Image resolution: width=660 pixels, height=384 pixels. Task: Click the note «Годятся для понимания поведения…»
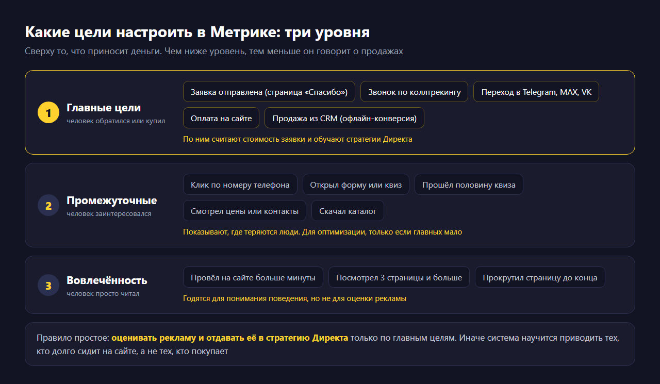tap(294, 298)
